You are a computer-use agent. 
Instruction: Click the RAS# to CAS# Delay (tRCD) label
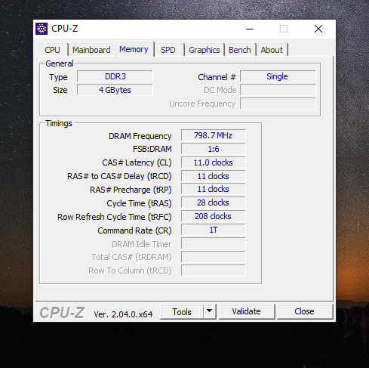click(119, 176)
